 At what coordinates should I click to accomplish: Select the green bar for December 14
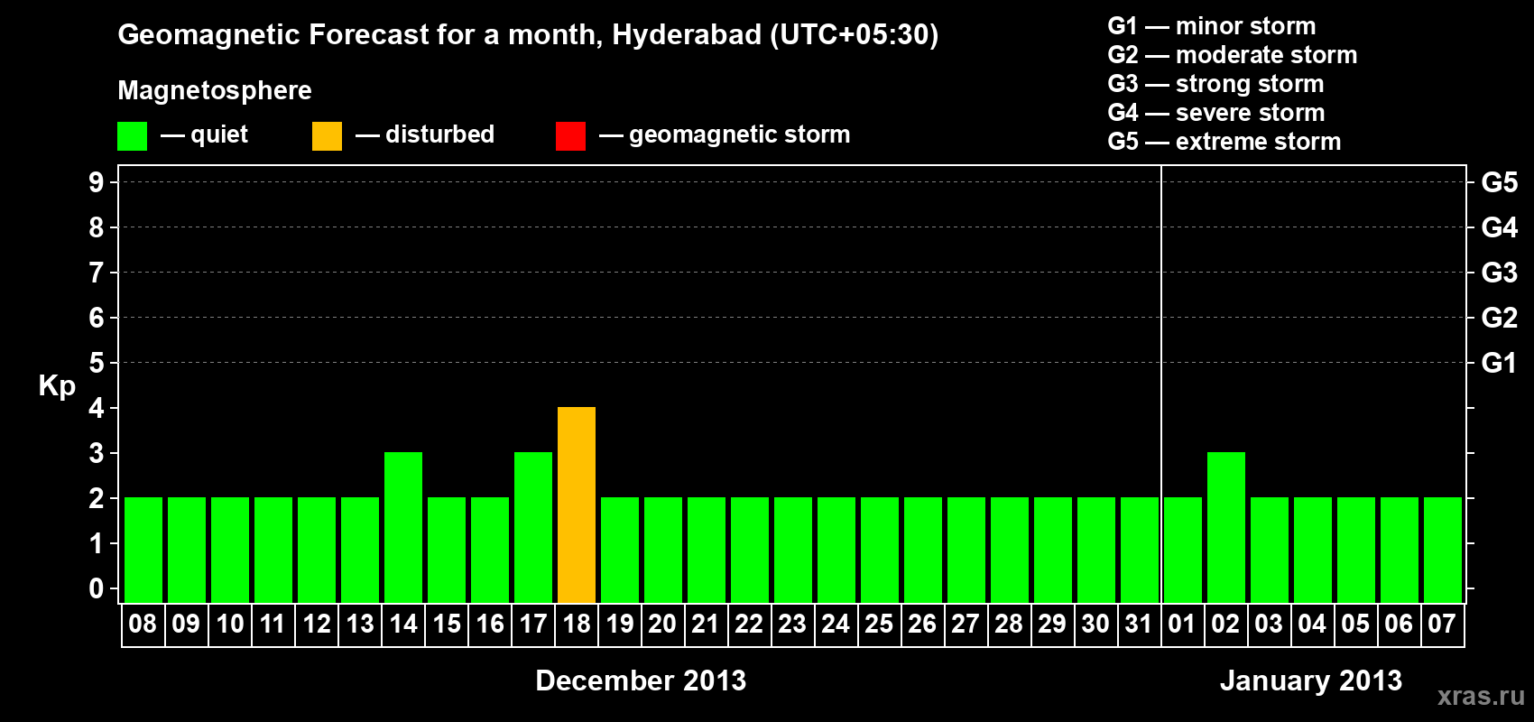click(x=403, y=528)
